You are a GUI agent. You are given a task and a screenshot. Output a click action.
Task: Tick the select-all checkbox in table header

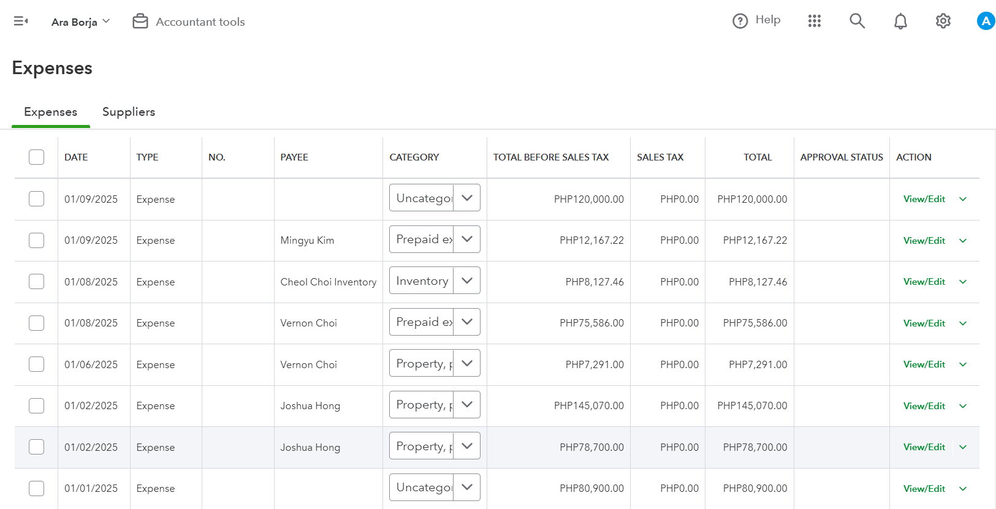(x=37, y=157)
